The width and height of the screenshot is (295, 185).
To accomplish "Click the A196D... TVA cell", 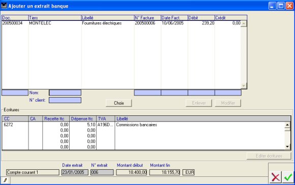I will tap(105, 125).
